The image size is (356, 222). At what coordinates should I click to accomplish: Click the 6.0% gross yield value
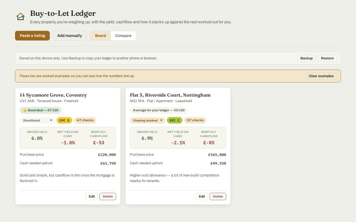tap(37, 138)
